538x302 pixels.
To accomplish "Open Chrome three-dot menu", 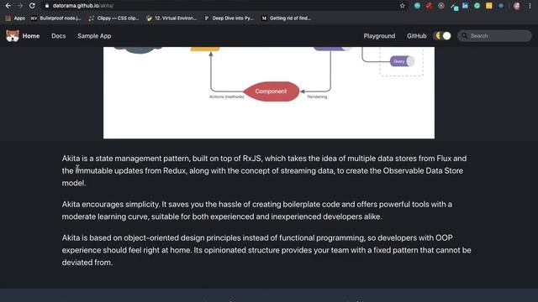I will point(530,6).
